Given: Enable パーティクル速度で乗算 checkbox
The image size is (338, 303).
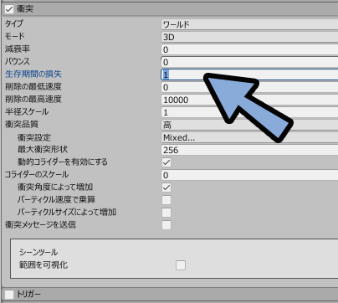Looking at the screenshot, I should coord(166,200).
